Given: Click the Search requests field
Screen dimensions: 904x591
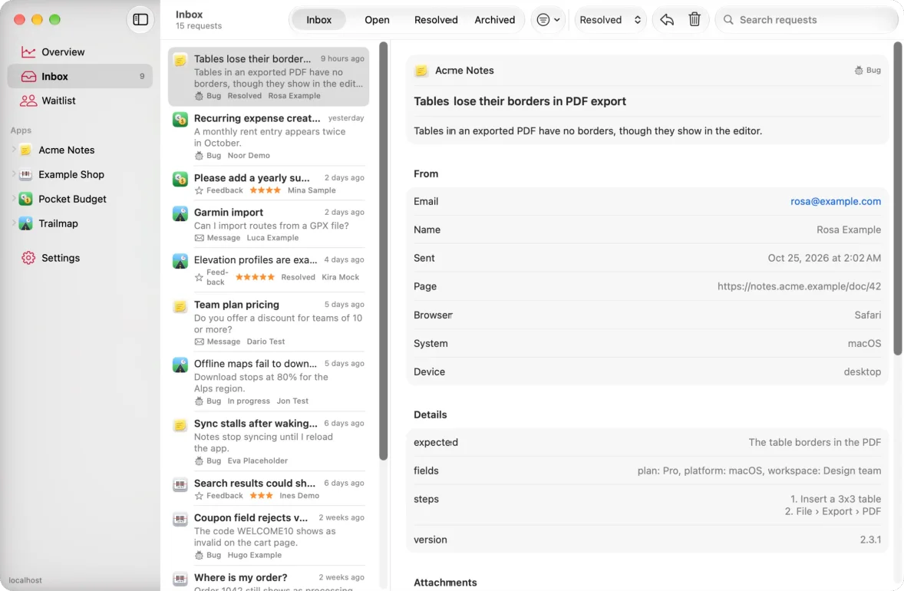Looking at the screenshot, I should [x=807, y=20].
